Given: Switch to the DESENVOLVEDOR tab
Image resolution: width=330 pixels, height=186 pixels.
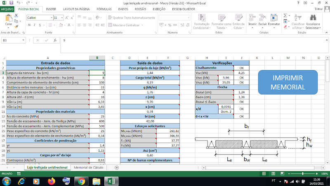Looking at the screenshot, I should [184, 9].
